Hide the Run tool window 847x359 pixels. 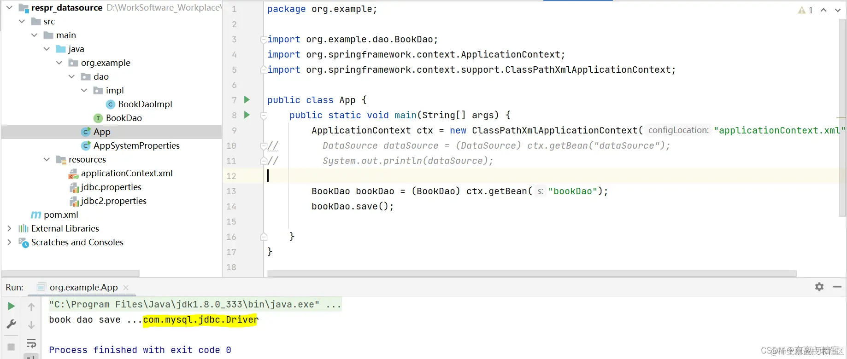[837, 287]
